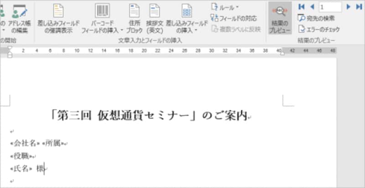Click the right indent marker on ruler

[282, 54]
